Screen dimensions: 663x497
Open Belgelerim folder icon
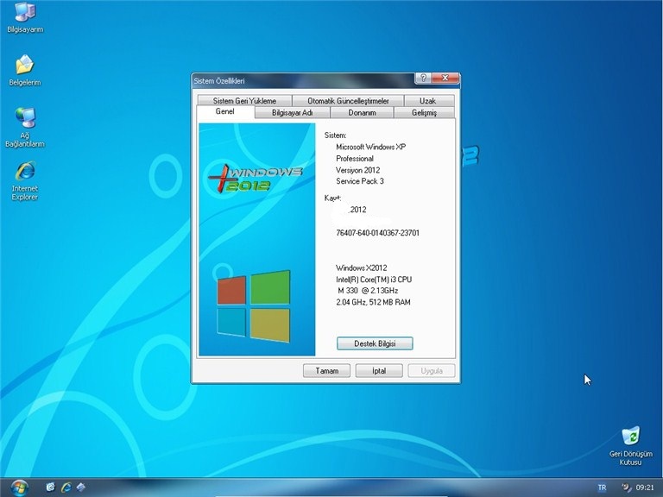coord(25,71)
